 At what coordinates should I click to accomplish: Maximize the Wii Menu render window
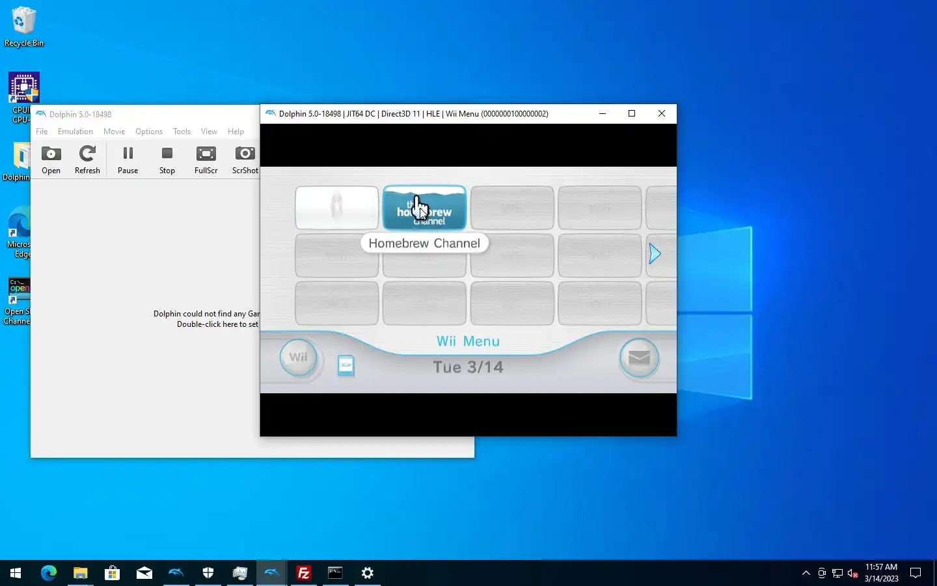(x=631, y=113)
